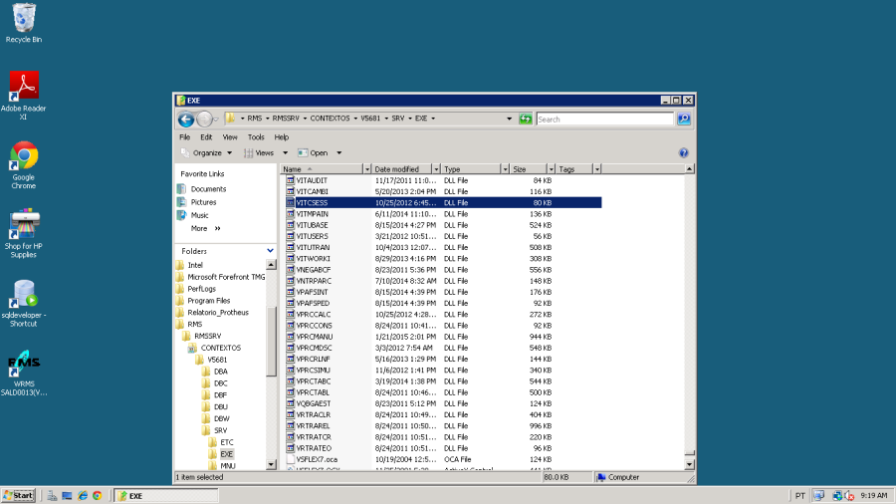
Task: Select the Microsoft Forefront TMG folder
Action: pyautogui.click(x=226, y=277)
